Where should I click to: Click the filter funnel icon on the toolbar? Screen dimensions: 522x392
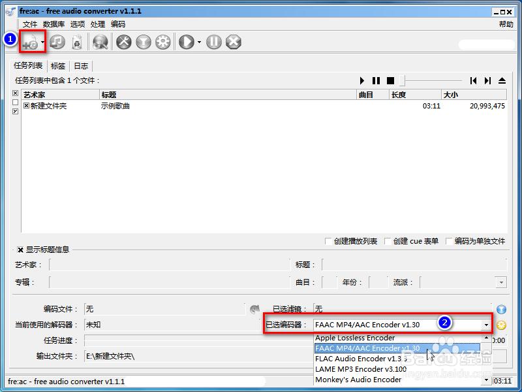pos(144,41)
